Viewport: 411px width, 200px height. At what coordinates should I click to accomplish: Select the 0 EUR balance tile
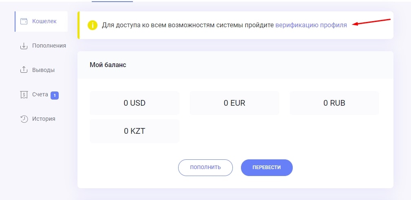(234, 103)
